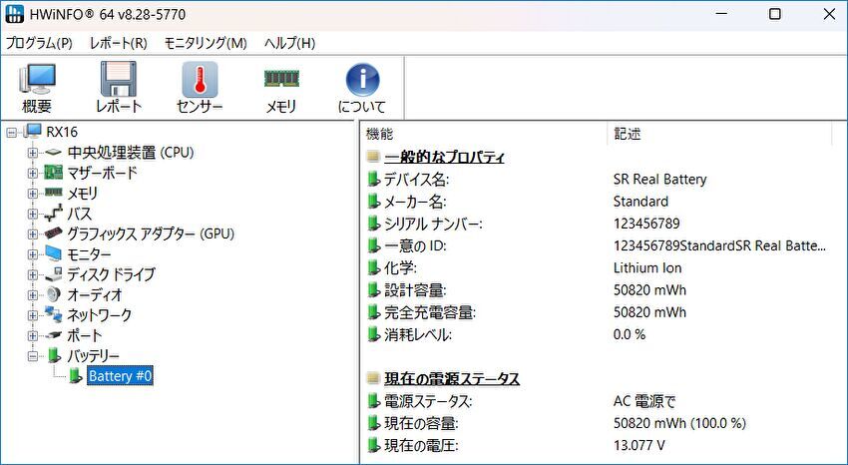This screenshot has height=465, width=848.
Task: Expand the マザーボード tree node
Action: [x=33, y=173]
